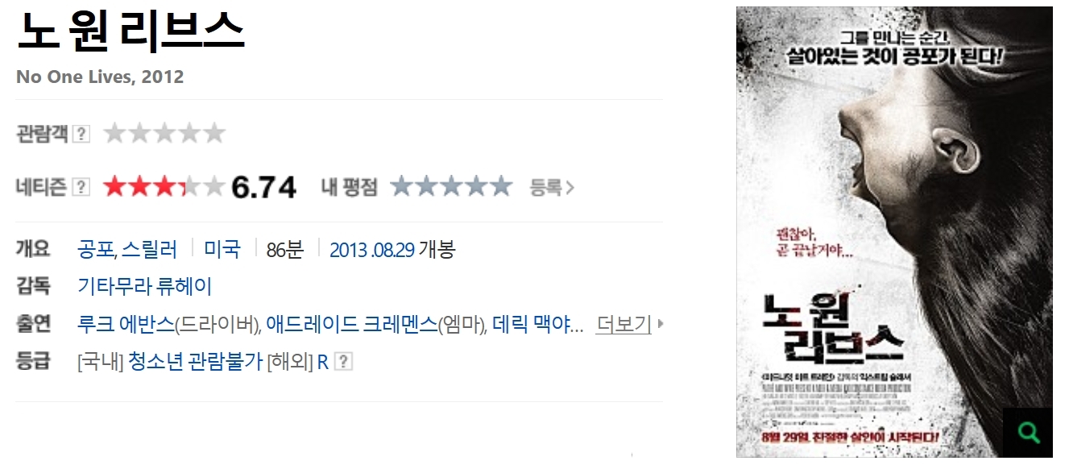
Task: Open director 기타무라 류헤이 page
Action: [145, 286]
